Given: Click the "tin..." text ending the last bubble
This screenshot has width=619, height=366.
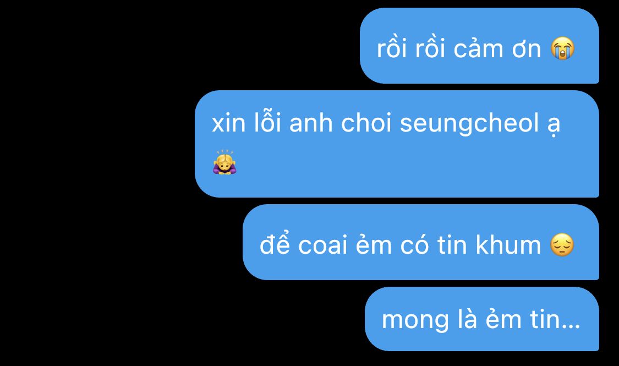Looking at the screenshot, I should click(x=555, y=319).
